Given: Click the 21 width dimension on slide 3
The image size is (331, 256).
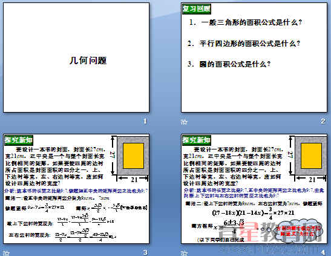Looking at the screenshot, I should [x=134, y=180].
